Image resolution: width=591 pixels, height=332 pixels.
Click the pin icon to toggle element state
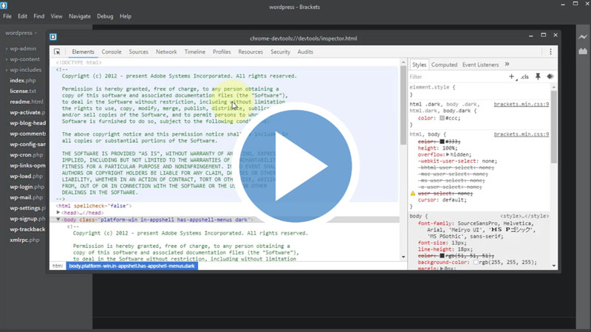pos(538,77)
